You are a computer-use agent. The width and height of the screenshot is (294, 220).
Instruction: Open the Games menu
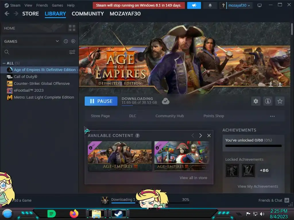[x=57, y=5]
